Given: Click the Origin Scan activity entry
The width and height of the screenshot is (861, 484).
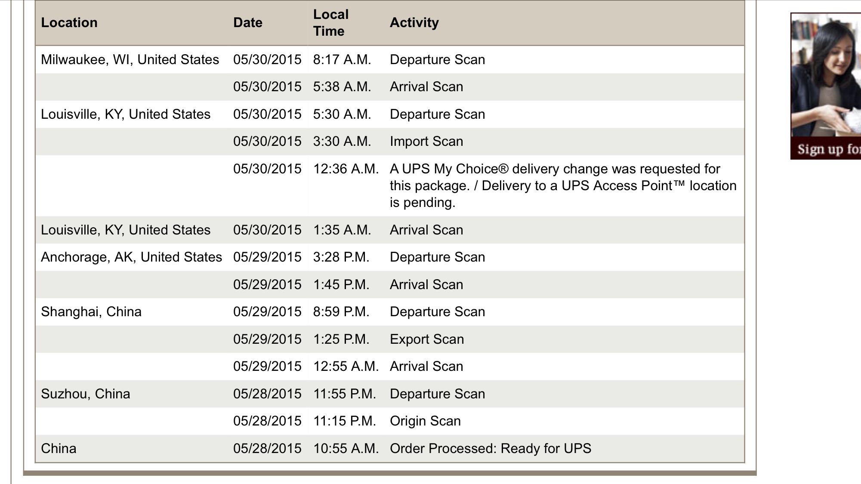Looking at the screenshot, I should tap(425, 421).
